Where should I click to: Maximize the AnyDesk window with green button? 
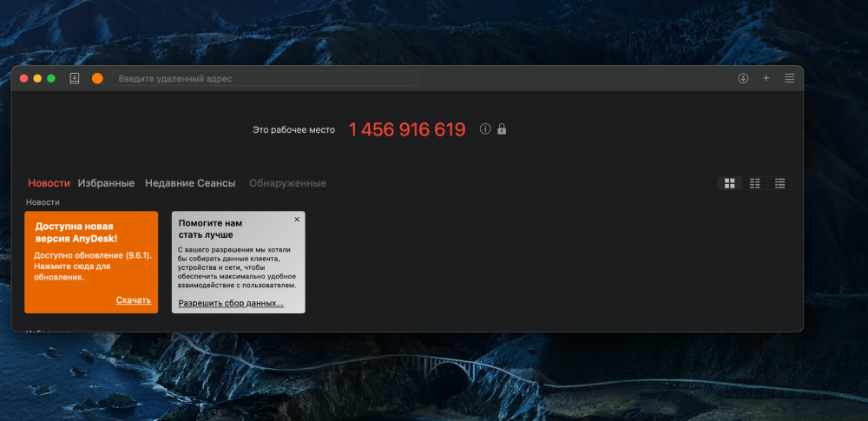tap(51, 79)
